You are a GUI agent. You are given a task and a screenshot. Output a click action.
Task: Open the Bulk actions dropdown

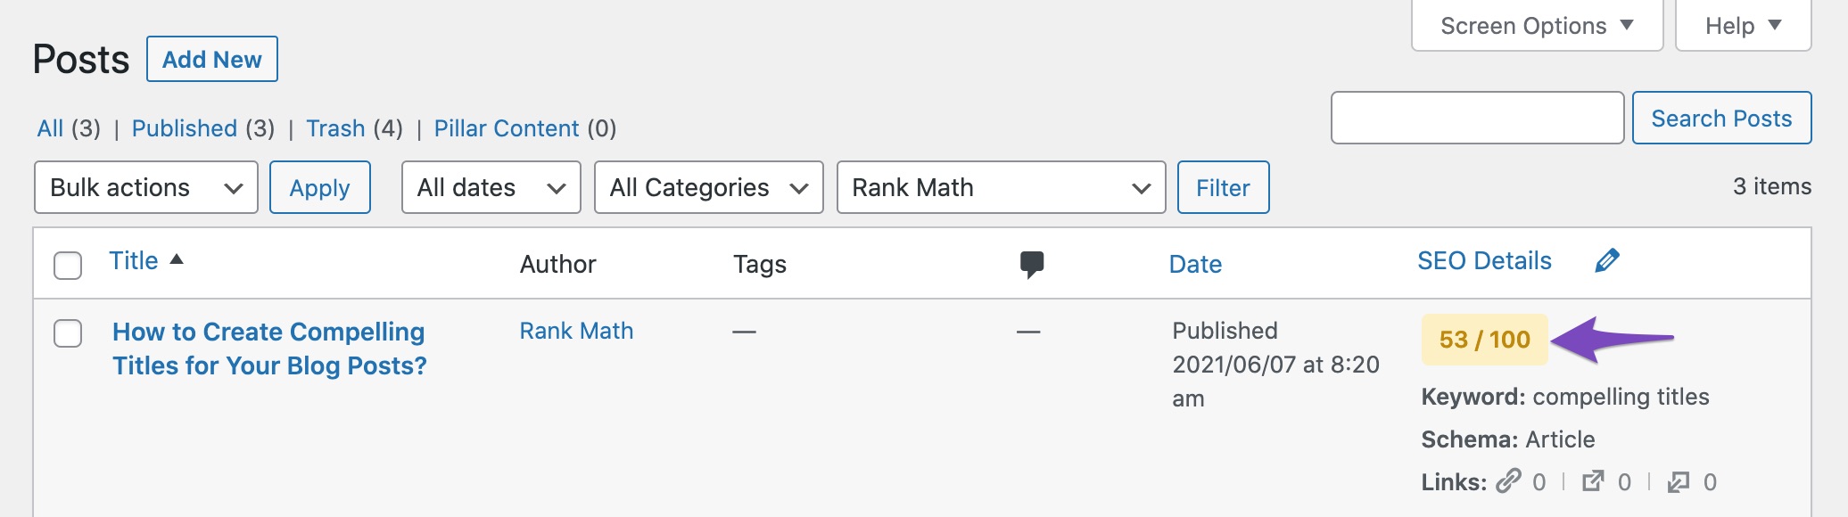[146, 187]
